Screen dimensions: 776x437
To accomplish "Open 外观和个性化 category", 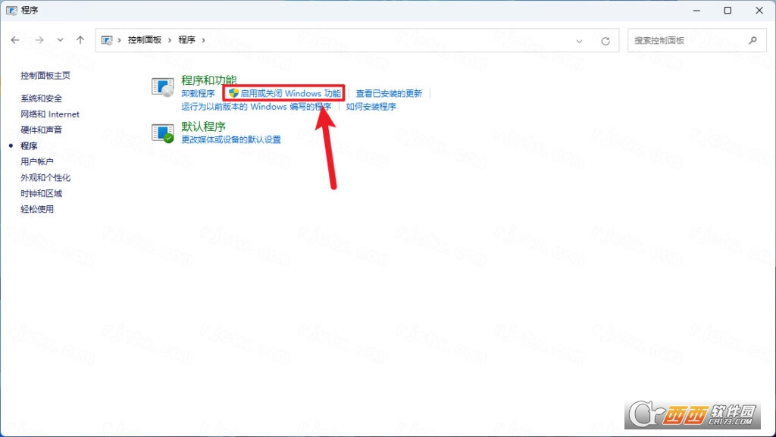I will (45, 177).
